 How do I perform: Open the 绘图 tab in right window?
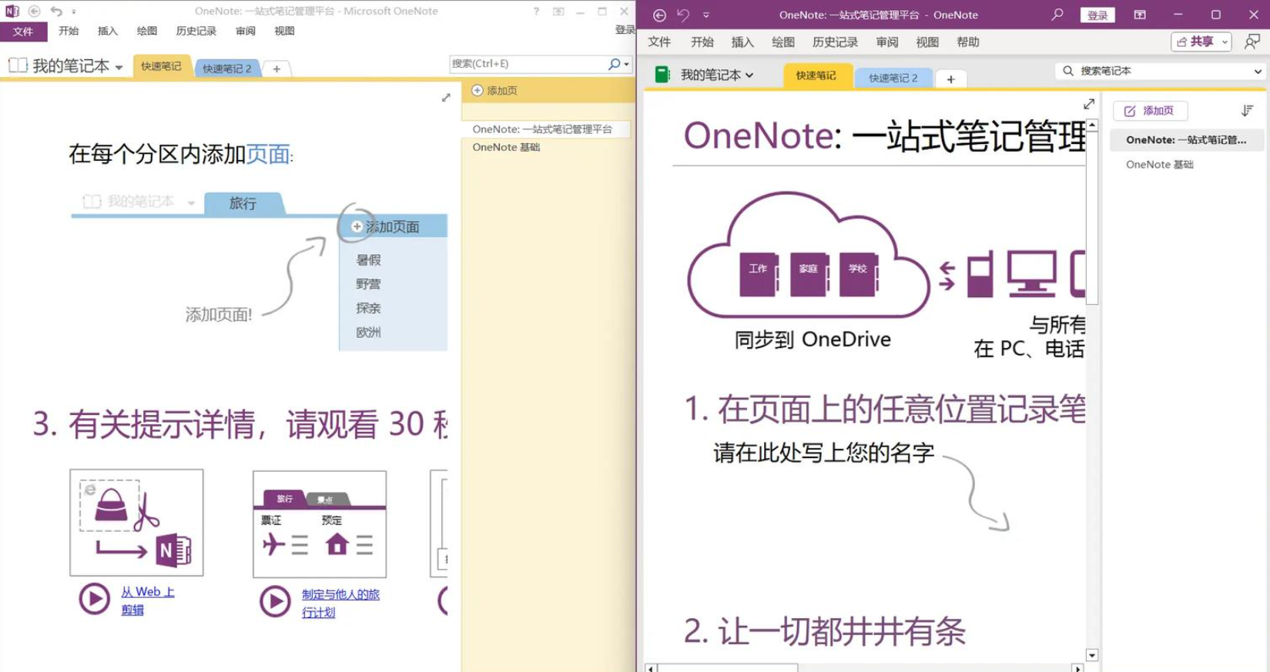tap(783, 42)
